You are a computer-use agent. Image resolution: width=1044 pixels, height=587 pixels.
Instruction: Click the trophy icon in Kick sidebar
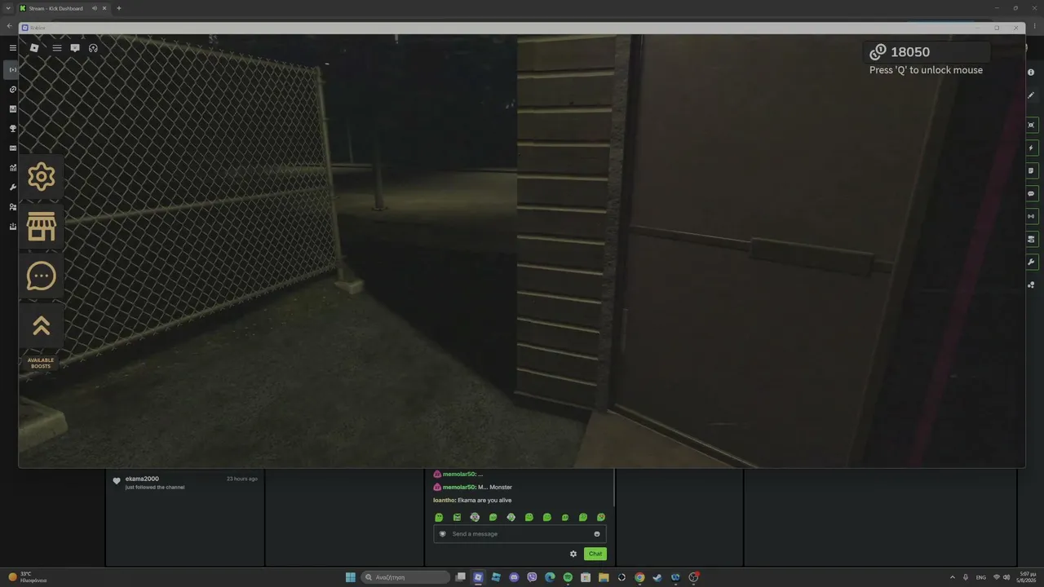[12, 129]
